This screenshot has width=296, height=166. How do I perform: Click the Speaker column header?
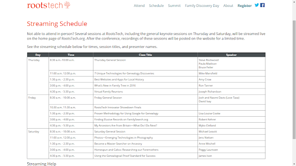click(231, 55)
